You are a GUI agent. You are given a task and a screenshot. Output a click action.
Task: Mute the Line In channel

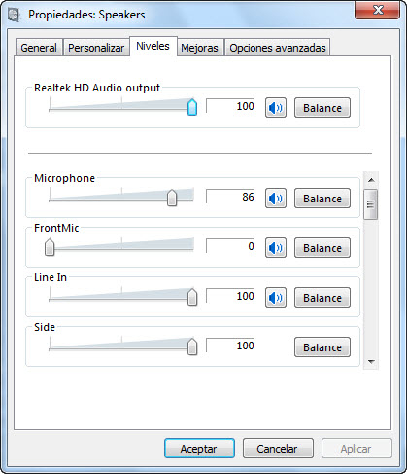tap(276, 298)
